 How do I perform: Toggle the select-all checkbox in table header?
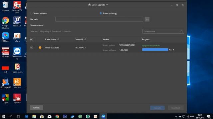31,40
